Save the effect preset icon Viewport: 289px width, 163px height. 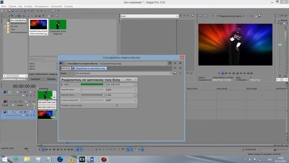[175, 73]
